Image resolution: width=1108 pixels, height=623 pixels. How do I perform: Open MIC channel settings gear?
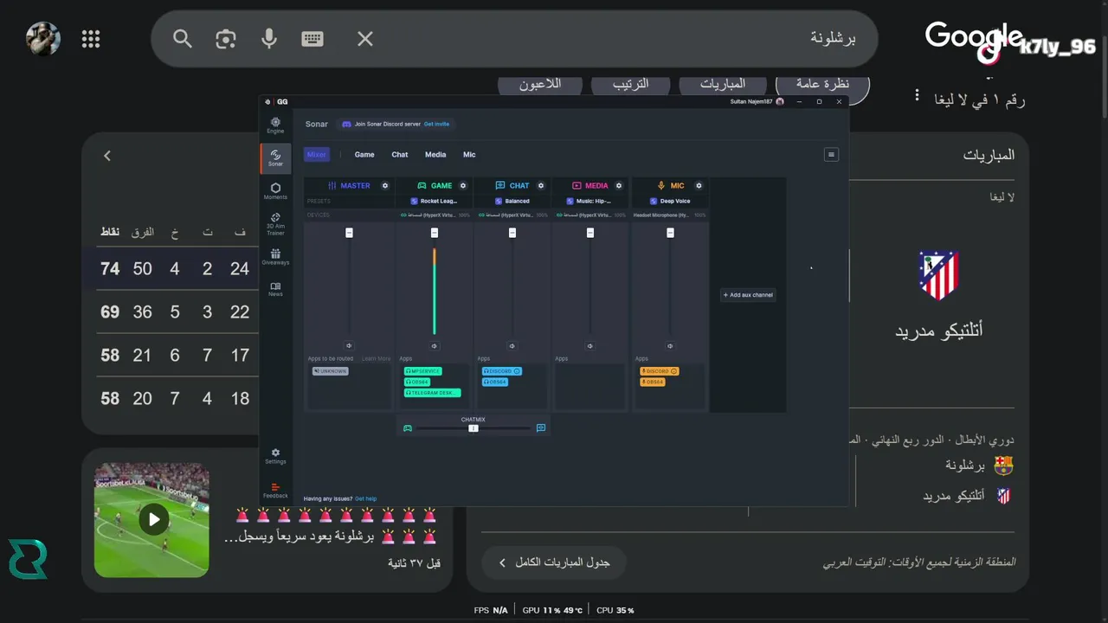[x=699, y=185]
